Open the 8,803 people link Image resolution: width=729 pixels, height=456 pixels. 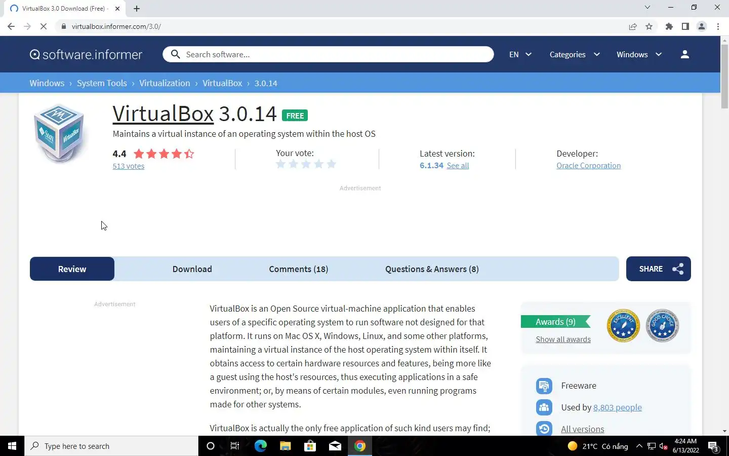point(617,407)
